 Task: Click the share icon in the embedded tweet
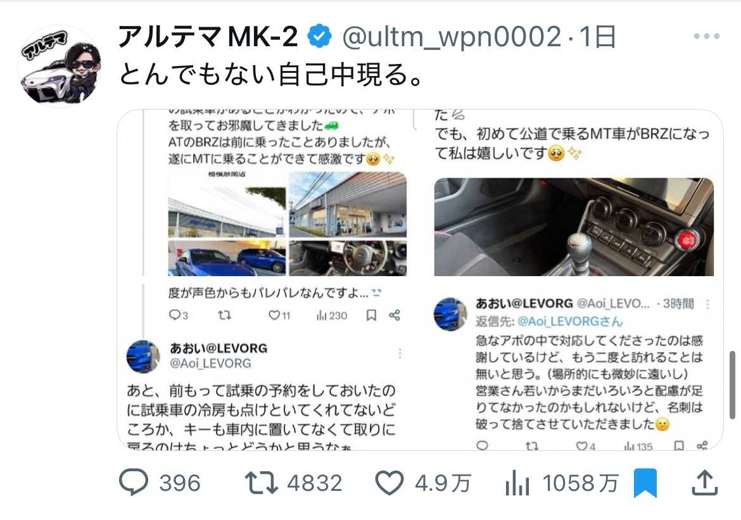pos(395,315)
